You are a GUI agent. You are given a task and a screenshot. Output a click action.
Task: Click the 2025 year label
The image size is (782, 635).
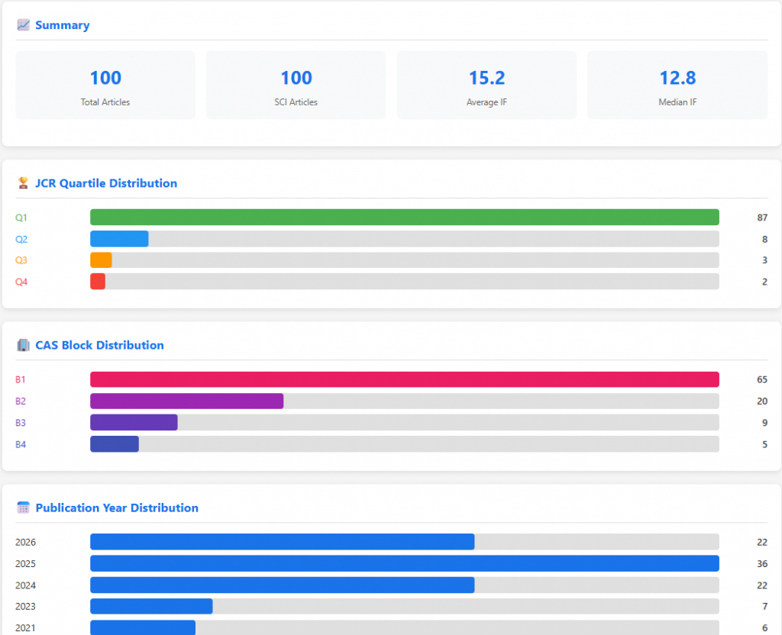pos(25,564)
